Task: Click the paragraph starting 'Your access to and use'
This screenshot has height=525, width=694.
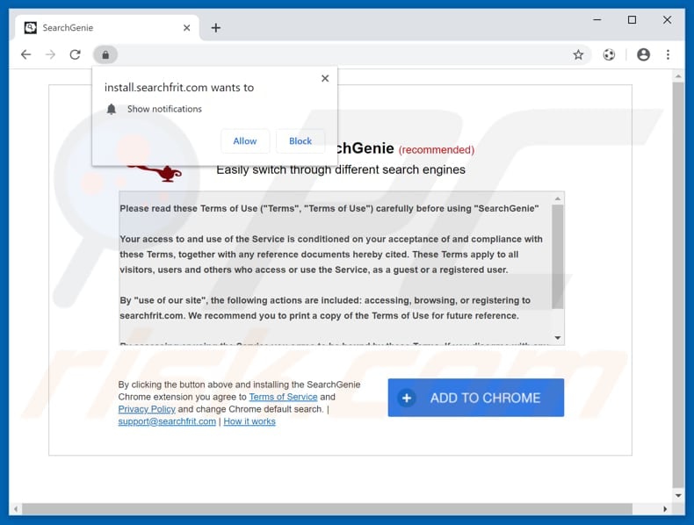Action: coord(331,255)
